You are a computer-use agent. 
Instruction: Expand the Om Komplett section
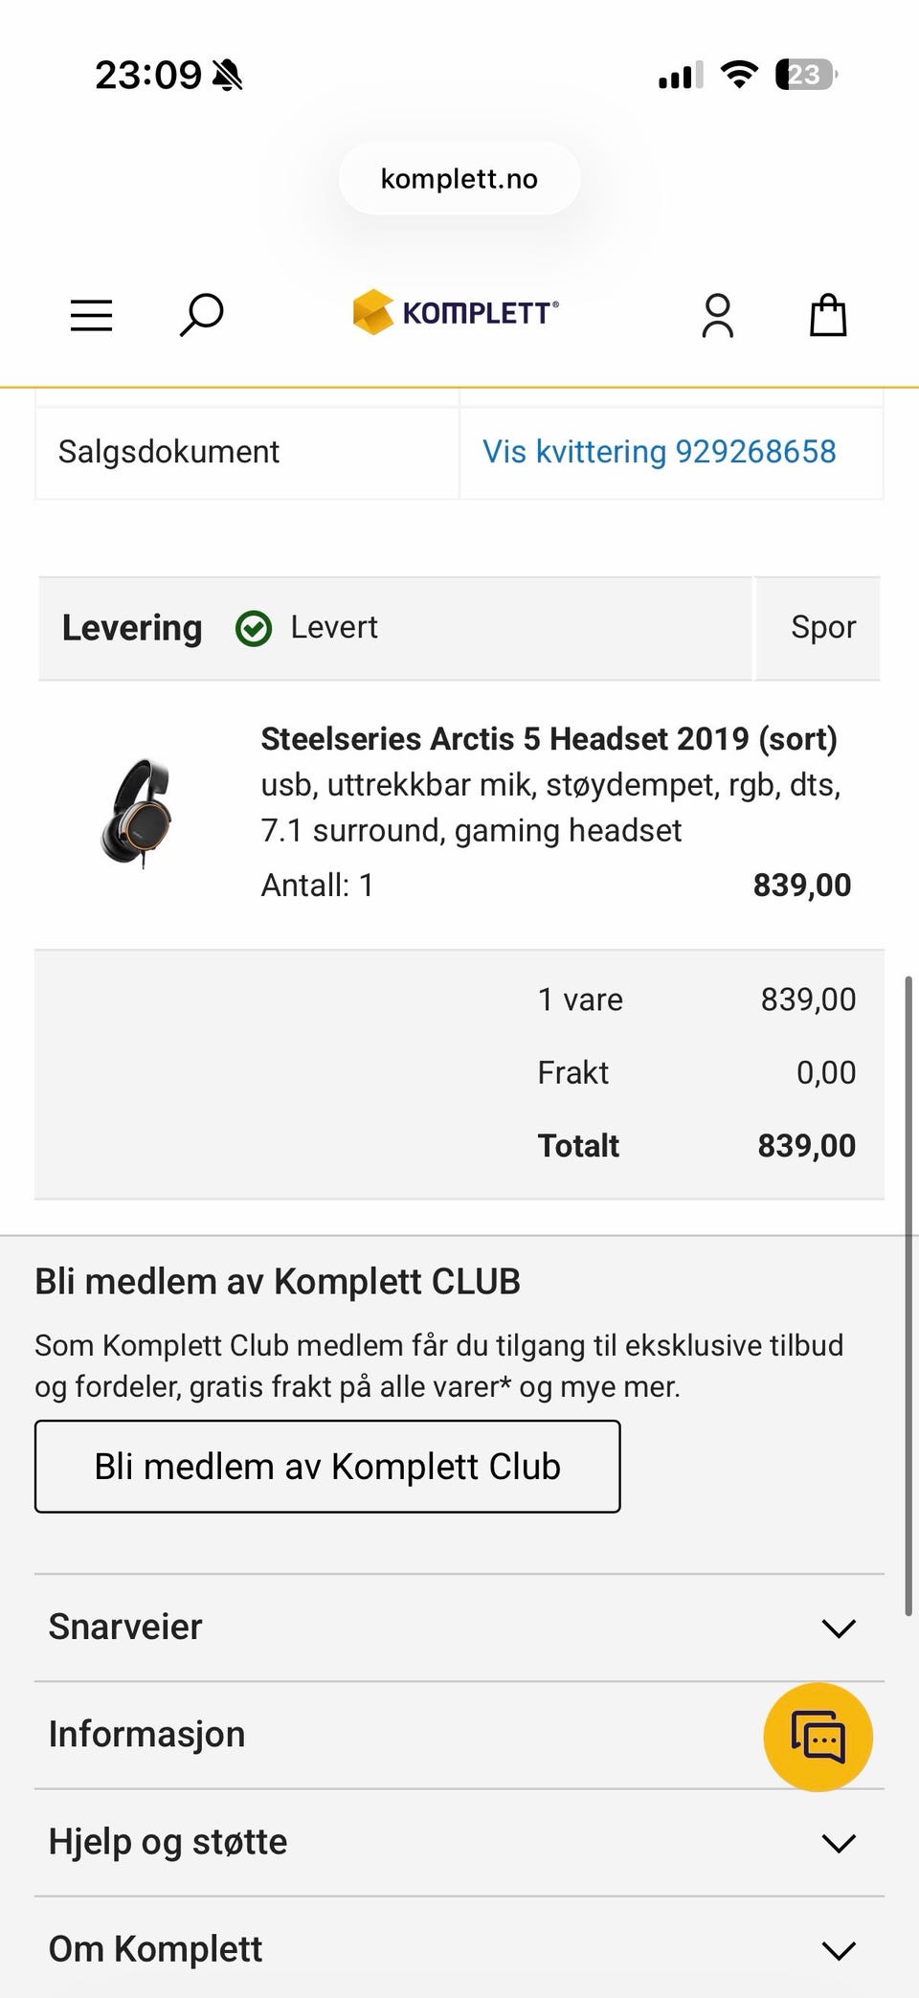pos(459,1948)
